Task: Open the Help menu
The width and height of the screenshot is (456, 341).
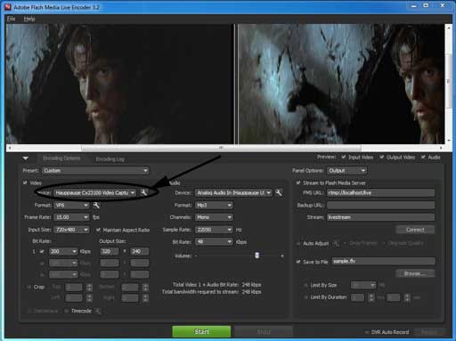Action: 29,19
